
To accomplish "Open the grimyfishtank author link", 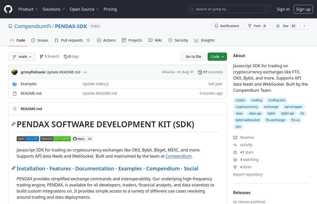I will coord(33,72).
